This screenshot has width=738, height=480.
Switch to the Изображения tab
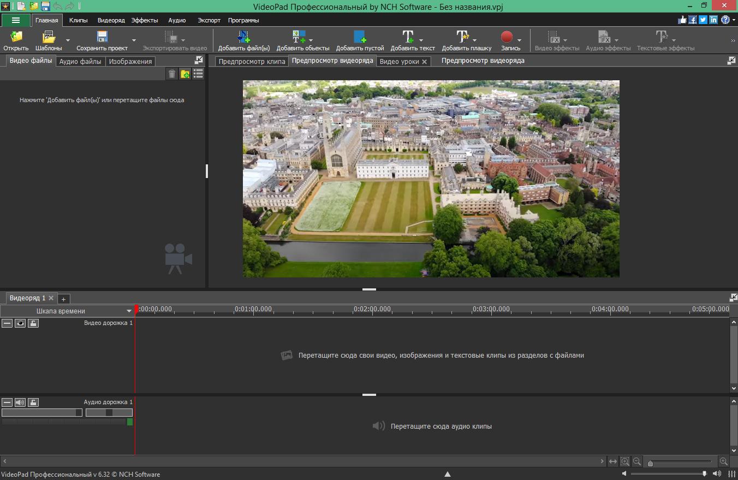(x=130, y=61)
